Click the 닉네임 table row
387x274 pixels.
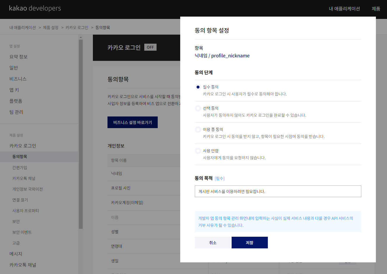(144, 174)
